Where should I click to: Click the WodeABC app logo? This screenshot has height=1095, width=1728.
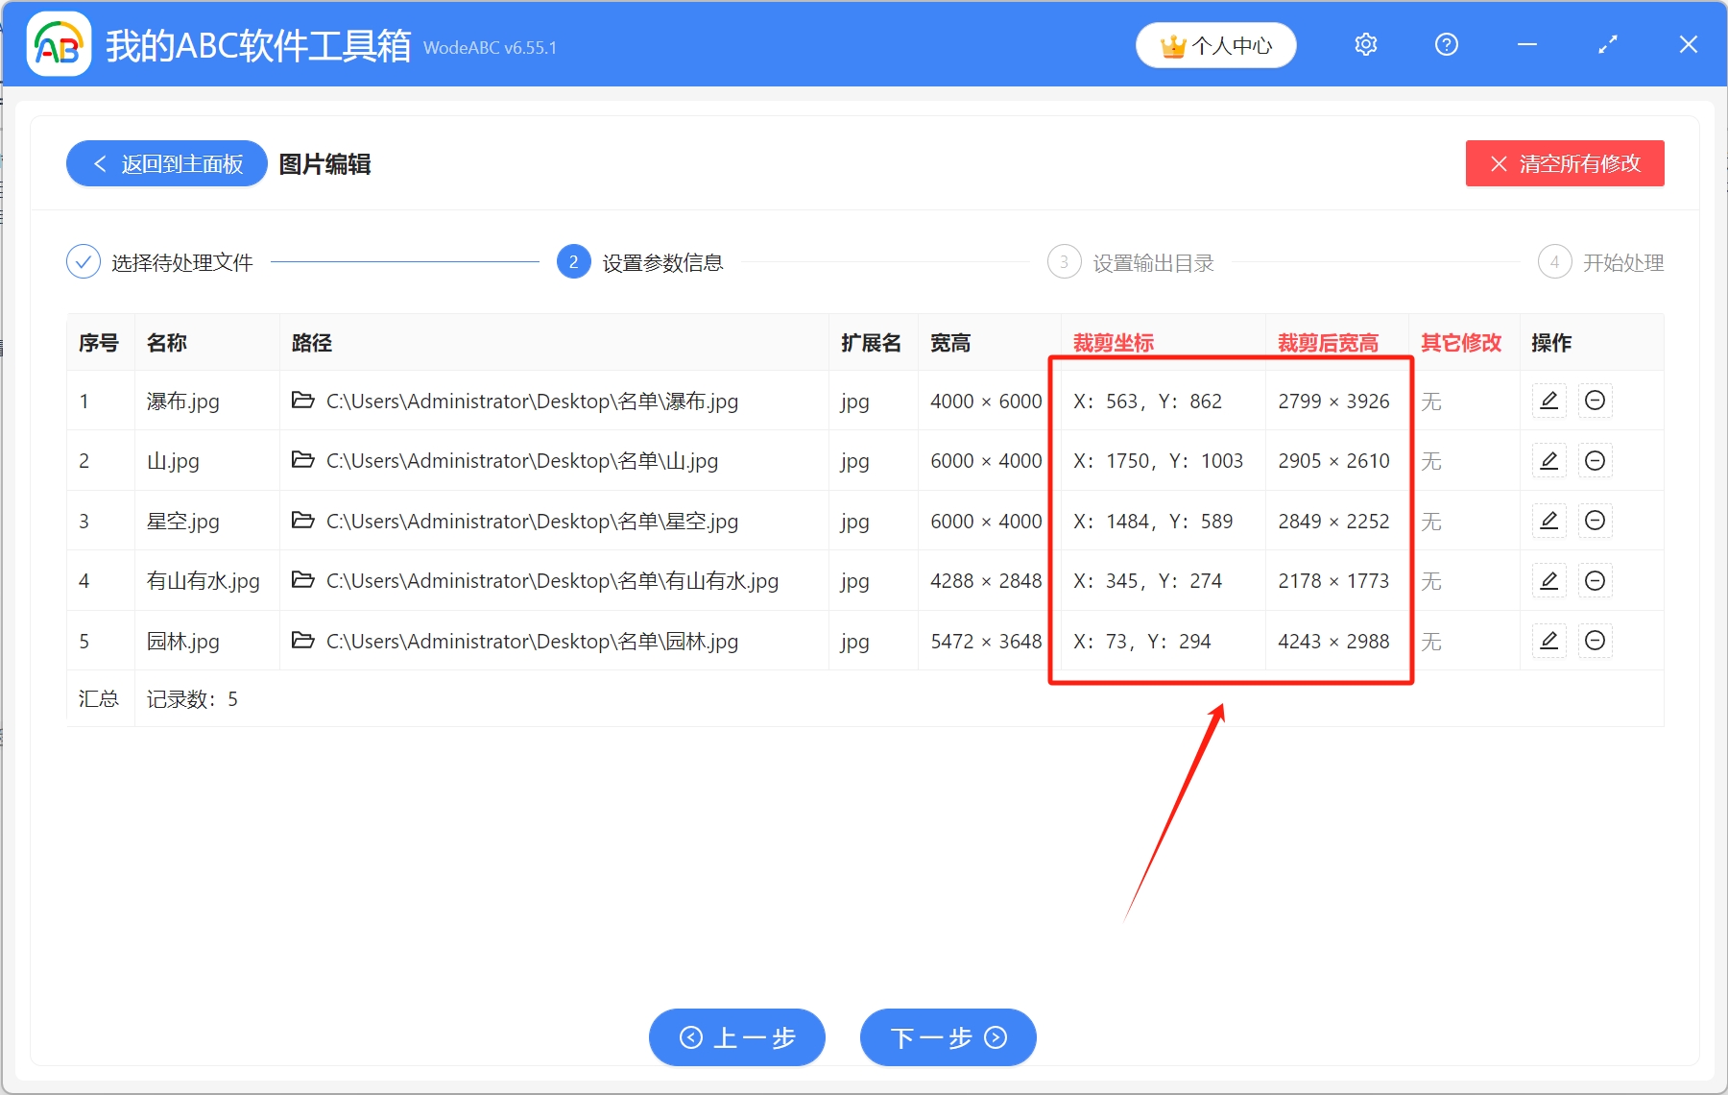pyautogui.click(x=59, y=44)
